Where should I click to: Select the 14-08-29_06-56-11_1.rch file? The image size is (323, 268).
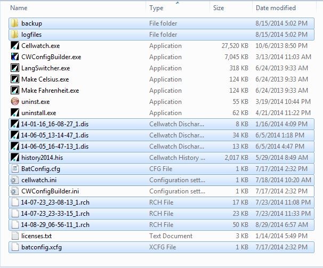pos(55,225)
